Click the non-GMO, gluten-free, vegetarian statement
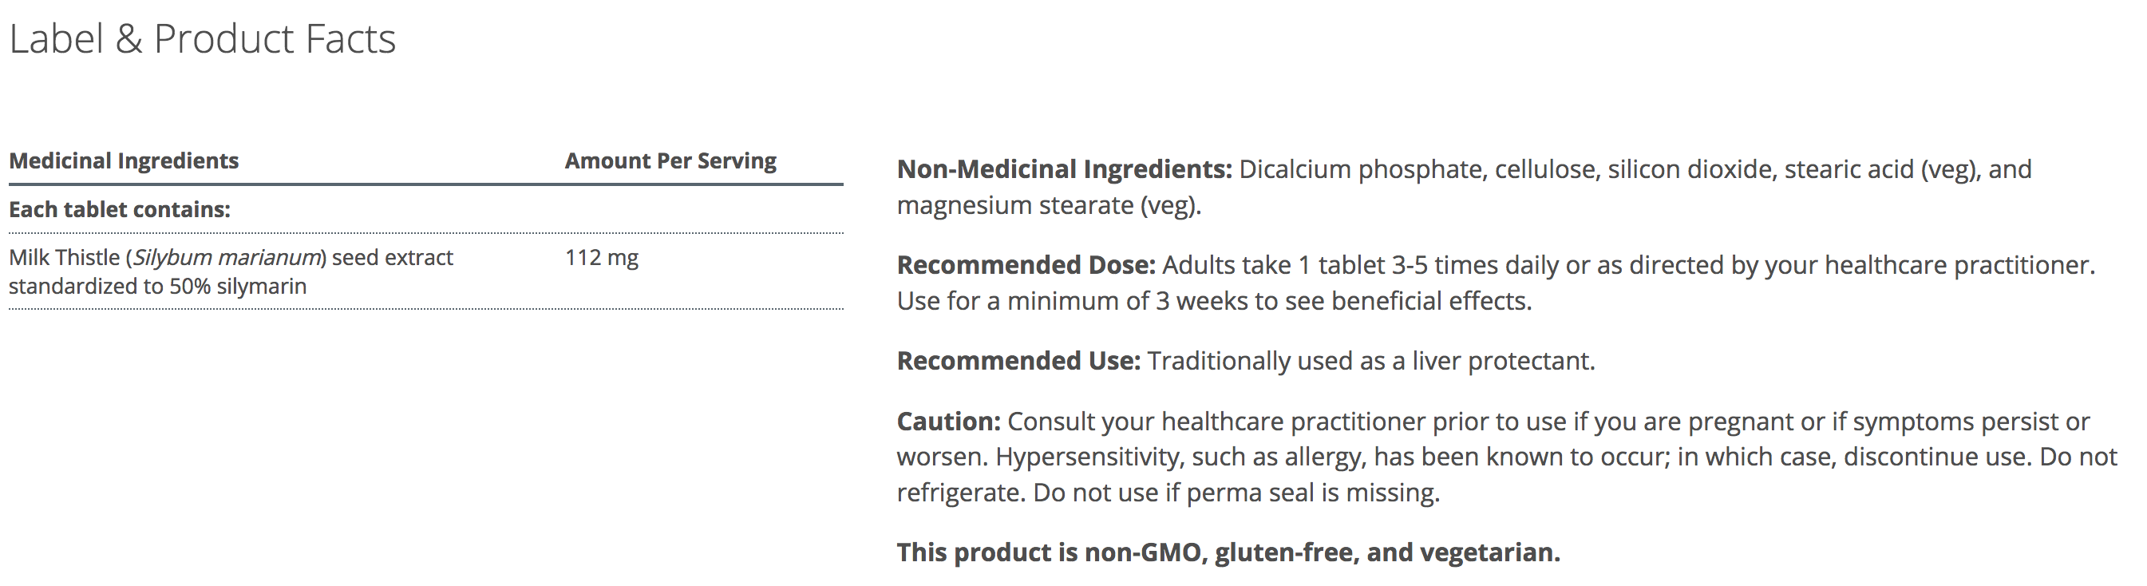 point(1228,552)
